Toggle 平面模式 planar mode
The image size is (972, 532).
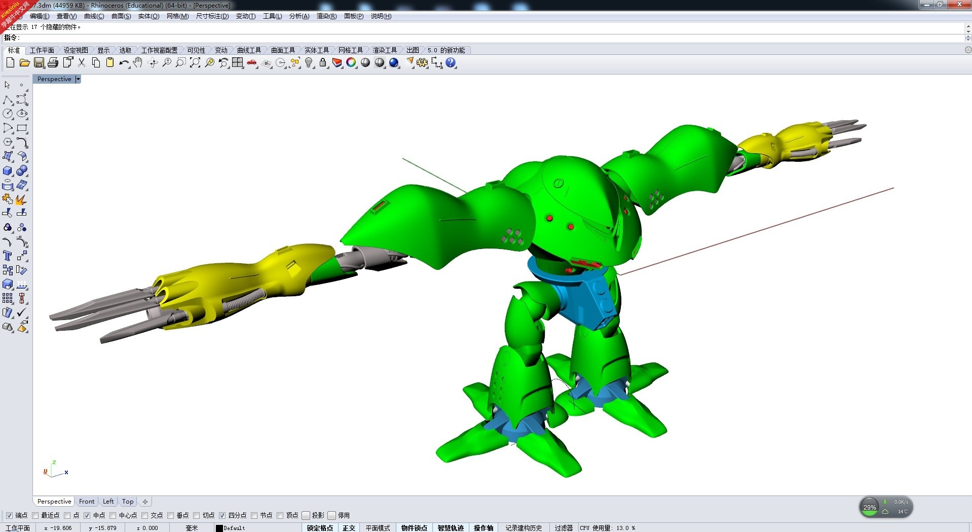click(x=378, y=528)
